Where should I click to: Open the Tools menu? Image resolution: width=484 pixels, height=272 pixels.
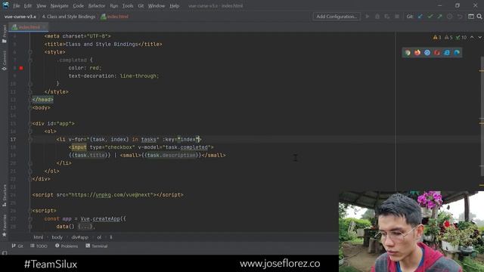[x=128, y=6]
